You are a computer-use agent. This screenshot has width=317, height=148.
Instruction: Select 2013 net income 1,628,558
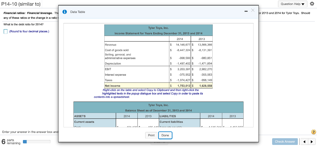(206, 86)
